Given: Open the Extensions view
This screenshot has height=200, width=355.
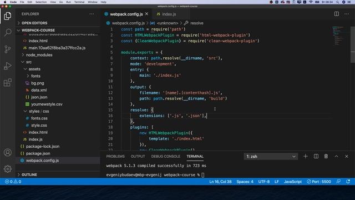Looking at the screenshot, I should tap(7, 83).
